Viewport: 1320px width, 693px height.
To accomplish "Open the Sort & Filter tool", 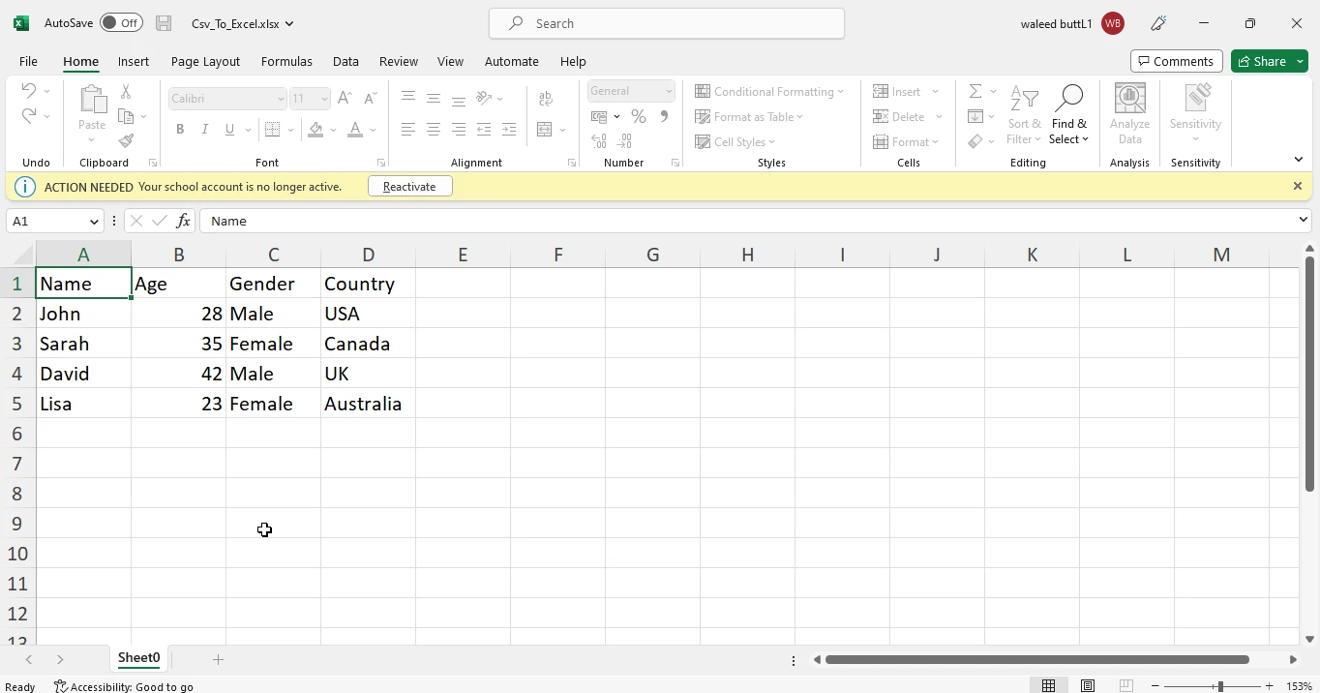I will (x=1024, y=115).
